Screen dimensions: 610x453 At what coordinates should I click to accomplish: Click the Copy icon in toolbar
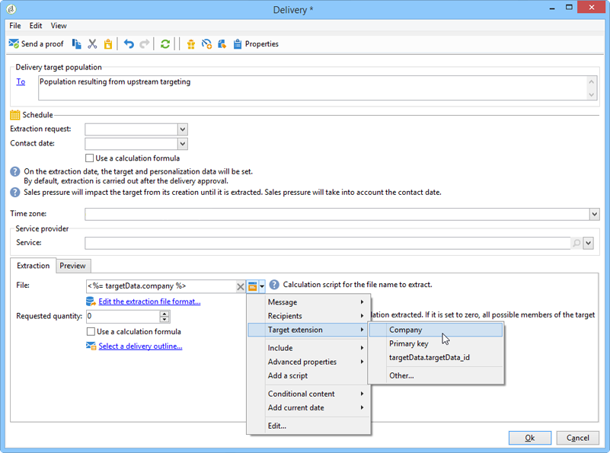click(77, 44)
